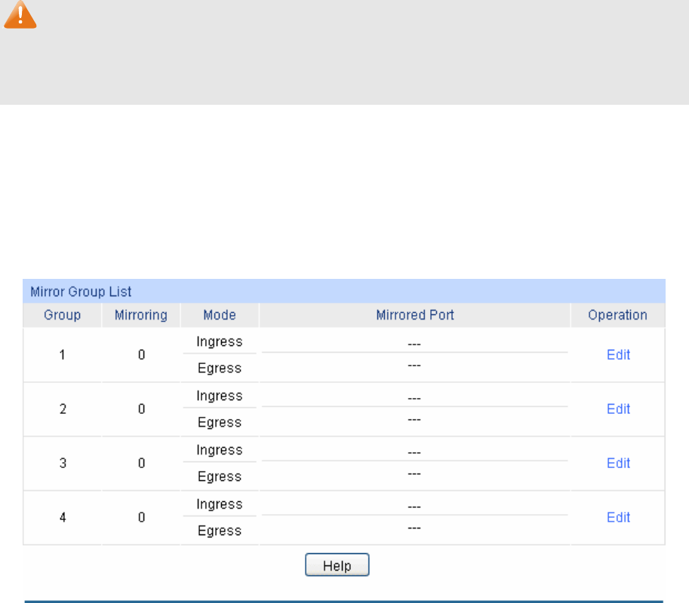Click the mirroring value for group 3
This screenshot has height=603, width=689.
pyautogui.click(x=141, y=463)
